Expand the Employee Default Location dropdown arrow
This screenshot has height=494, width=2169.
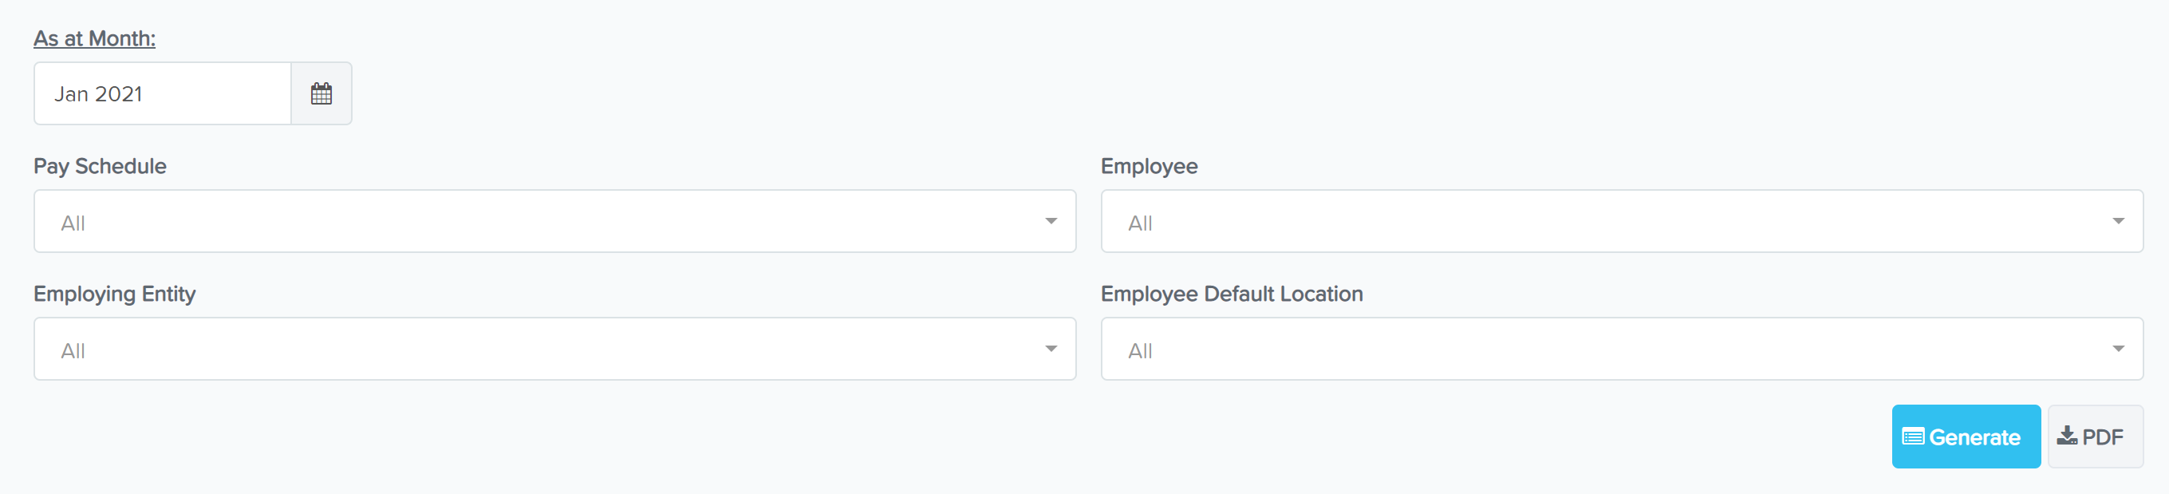[2118, 348]
